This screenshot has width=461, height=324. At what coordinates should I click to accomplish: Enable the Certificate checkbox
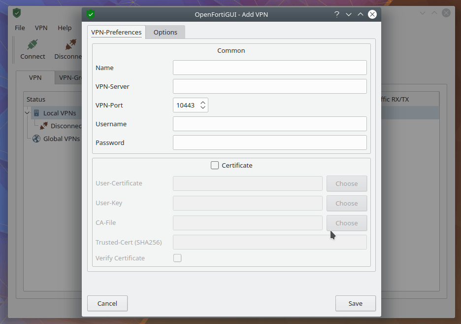click(x=215, y=166)
